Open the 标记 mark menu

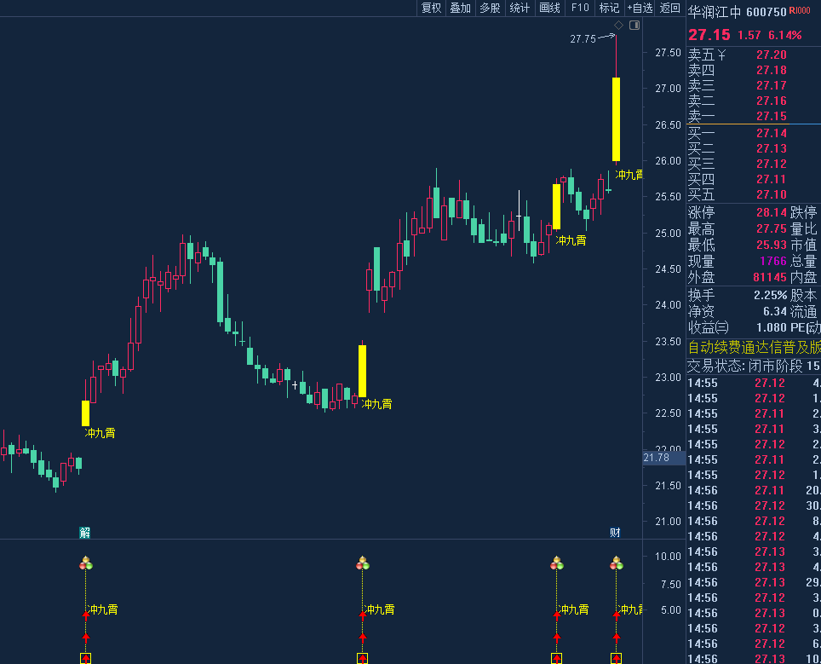(609, 8)
